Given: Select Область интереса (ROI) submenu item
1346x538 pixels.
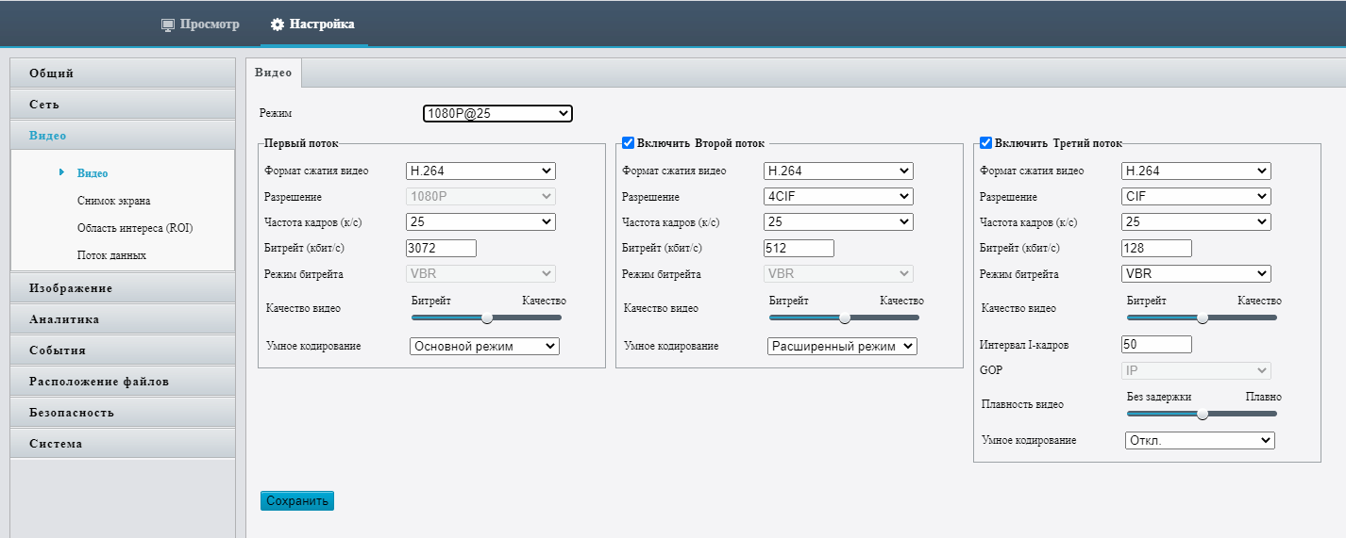Looking at the screenshot, I should tap(135, 228).
